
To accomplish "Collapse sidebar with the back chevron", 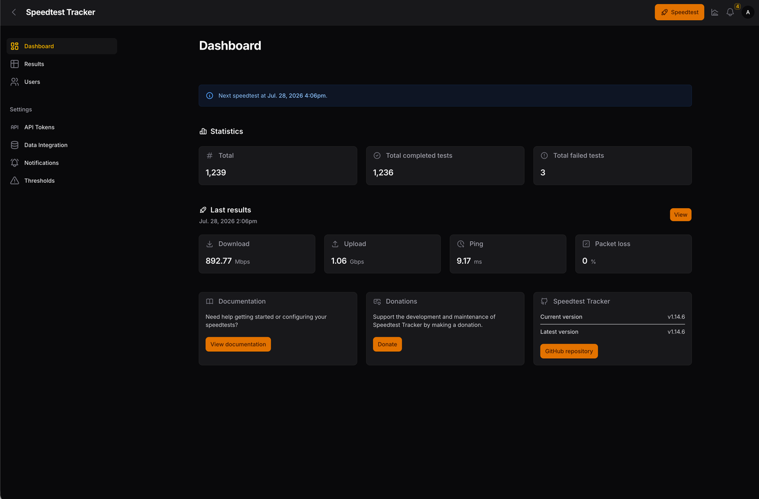I will tap(14, 12).
